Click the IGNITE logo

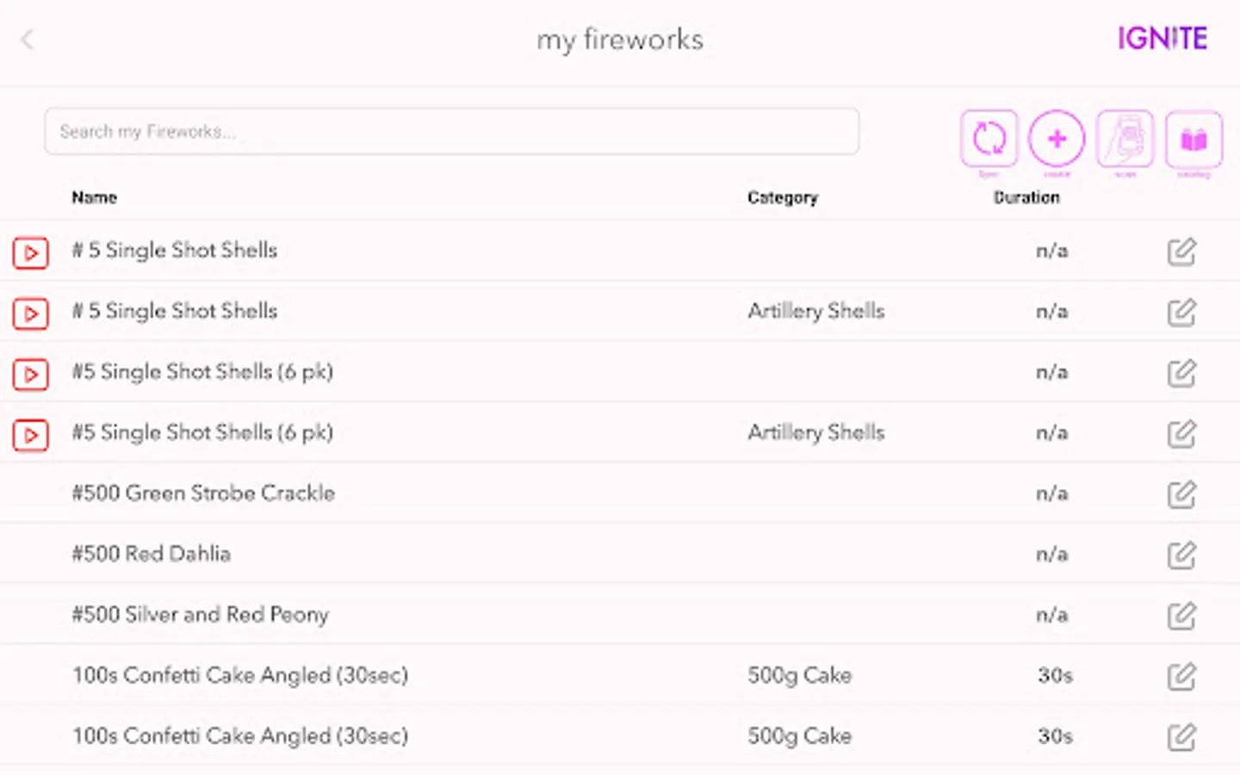click(1162, 38)
